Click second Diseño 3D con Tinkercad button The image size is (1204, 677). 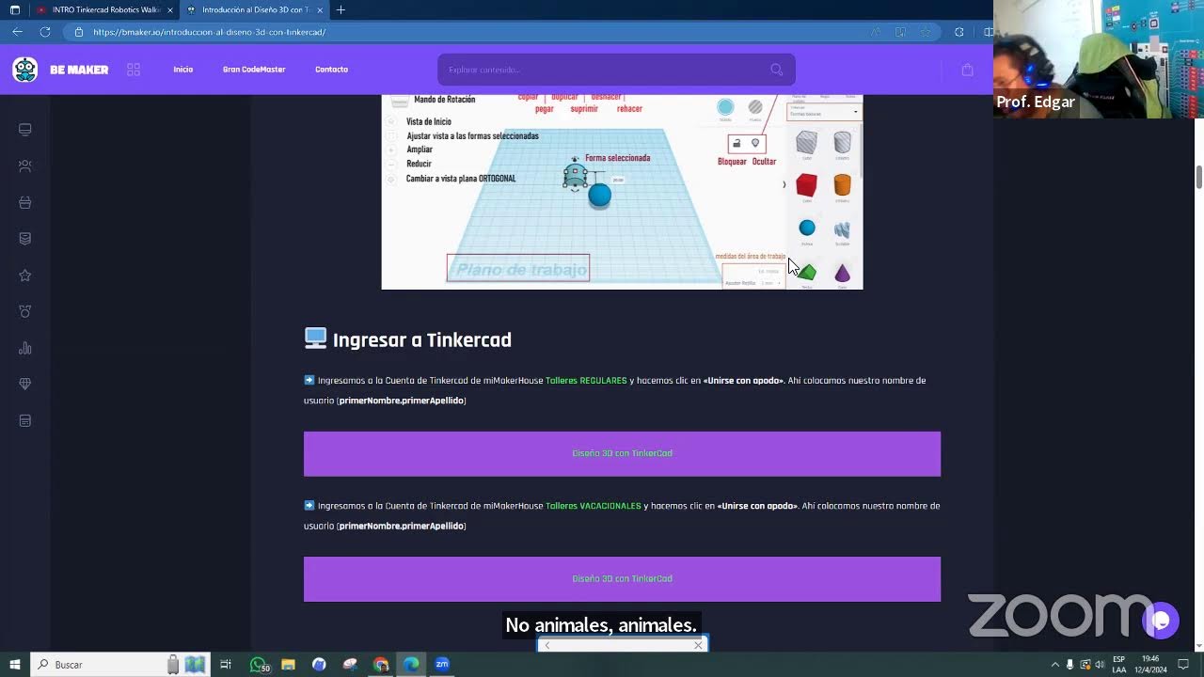pyautogui.click(x=622, y=579)
